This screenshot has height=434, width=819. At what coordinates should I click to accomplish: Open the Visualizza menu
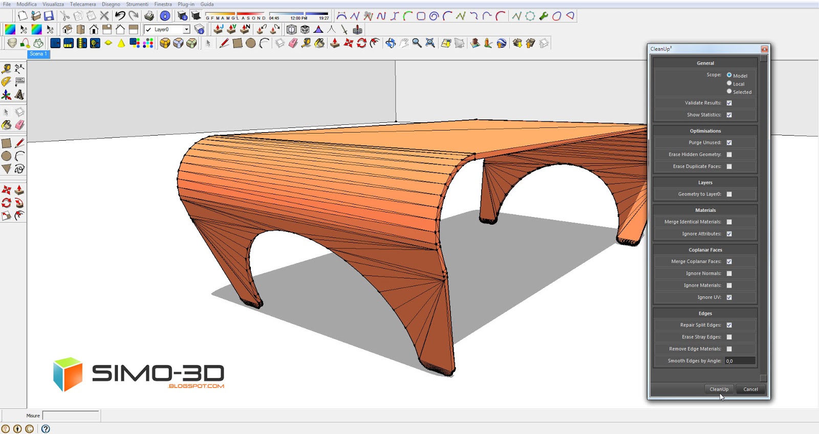[53, 4]
